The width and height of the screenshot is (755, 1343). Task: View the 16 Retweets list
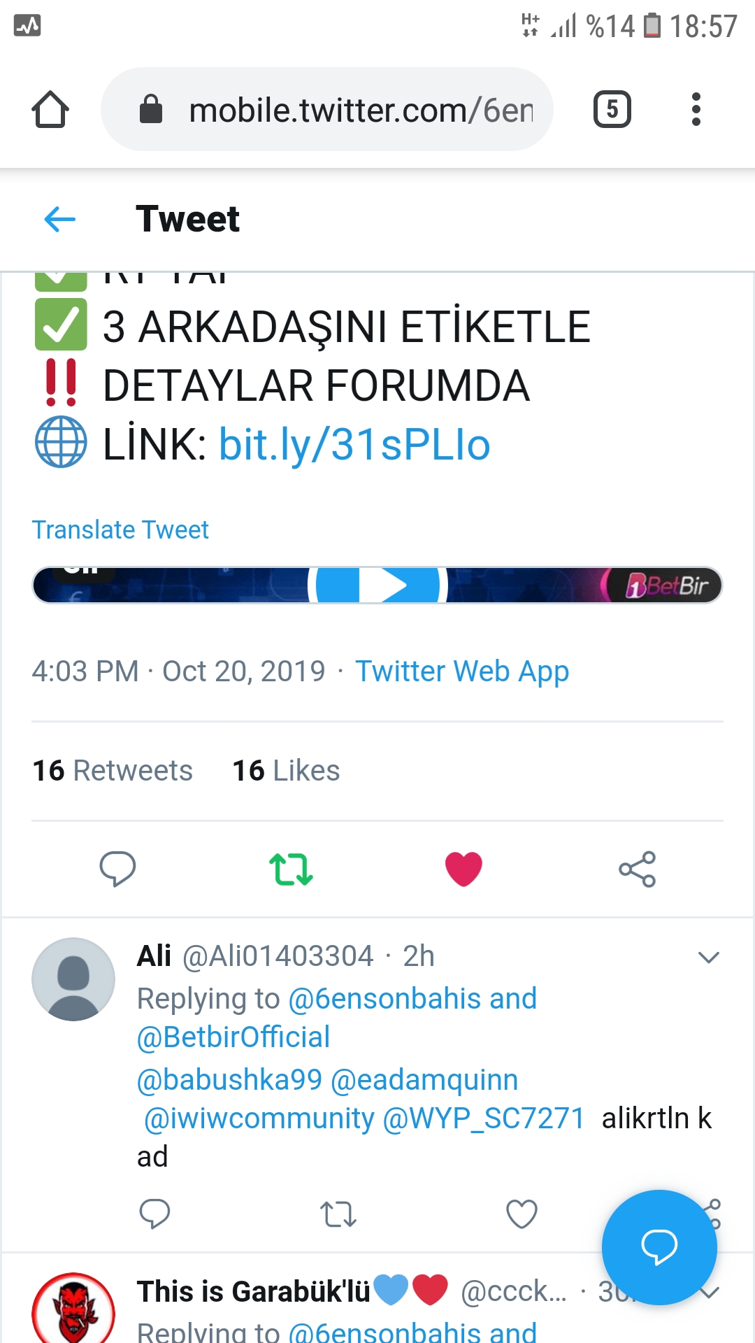113,771
